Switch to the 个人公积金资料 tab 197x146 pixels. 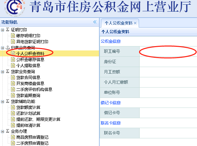point(119,23)
